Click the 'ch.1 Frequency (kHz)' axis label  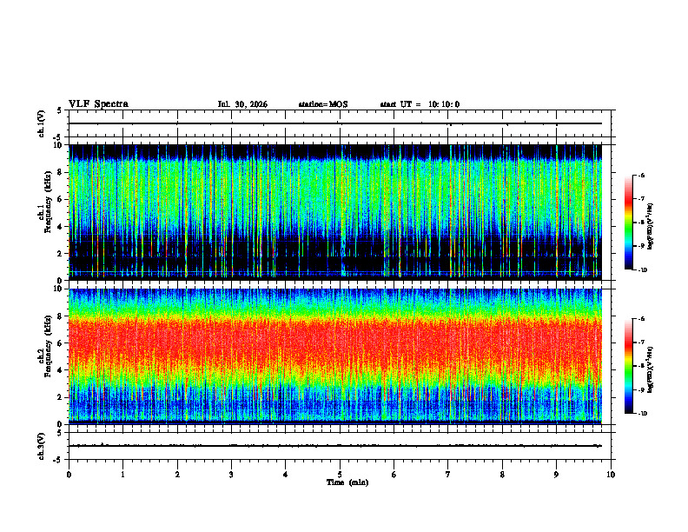[45, 200]
